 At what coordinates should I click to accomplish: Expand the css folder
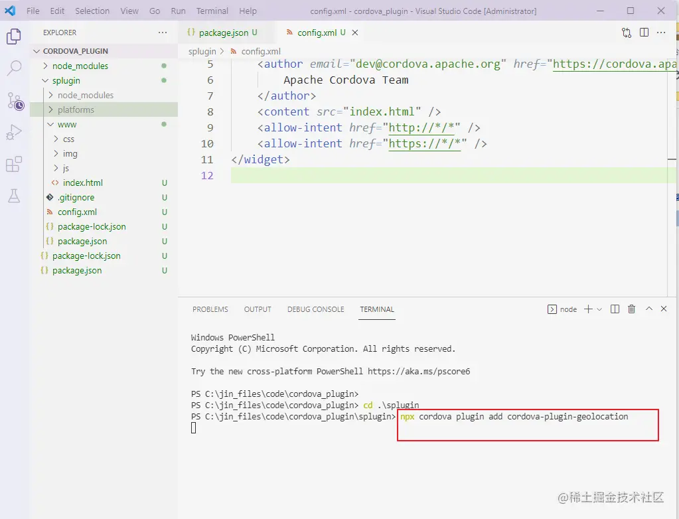tap(104, 139)
